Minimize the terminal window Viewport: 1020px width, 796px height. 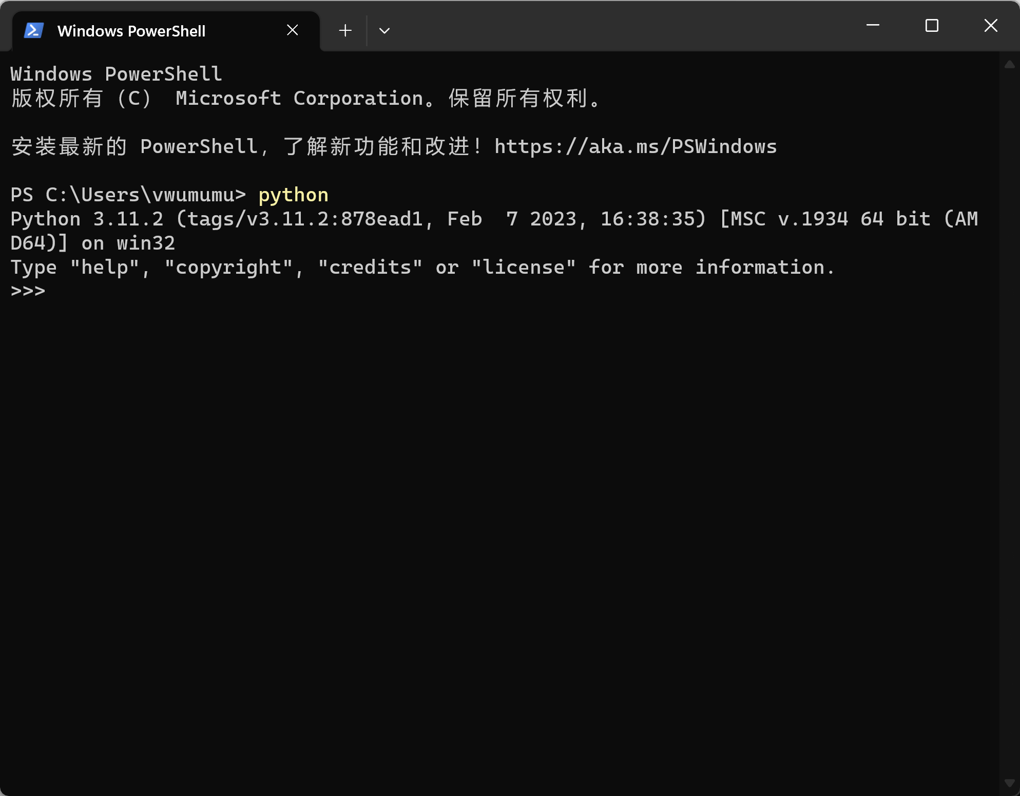(873, 25)
